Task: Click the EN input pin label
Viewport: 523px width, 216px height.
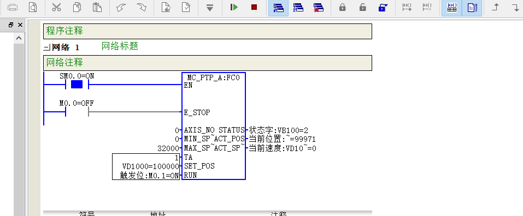Action: [x=188, y=85]
